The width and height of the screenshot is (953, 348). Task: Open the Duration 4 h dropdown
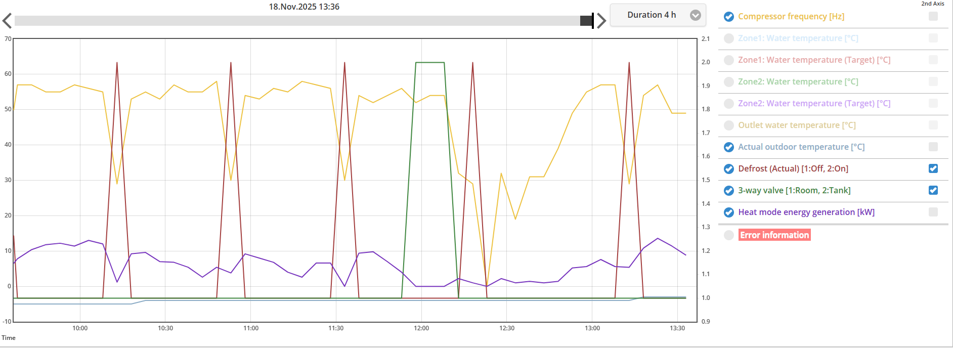tap(652, 15)
